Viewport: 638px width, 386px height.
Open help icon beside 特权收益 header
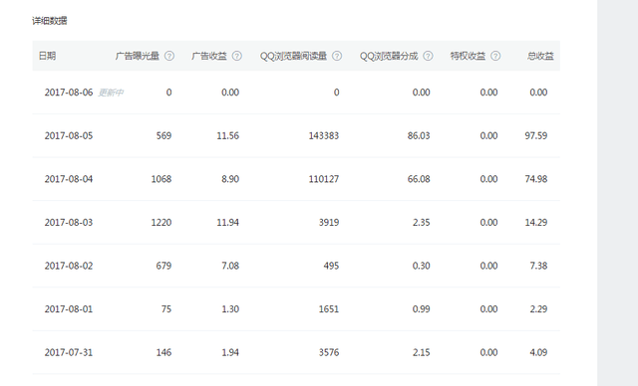coord(495,56)
